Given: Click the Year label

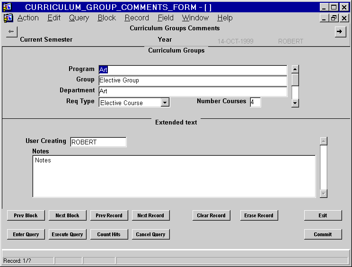Looking at the screenshot, I should click(x=165, y=39).
